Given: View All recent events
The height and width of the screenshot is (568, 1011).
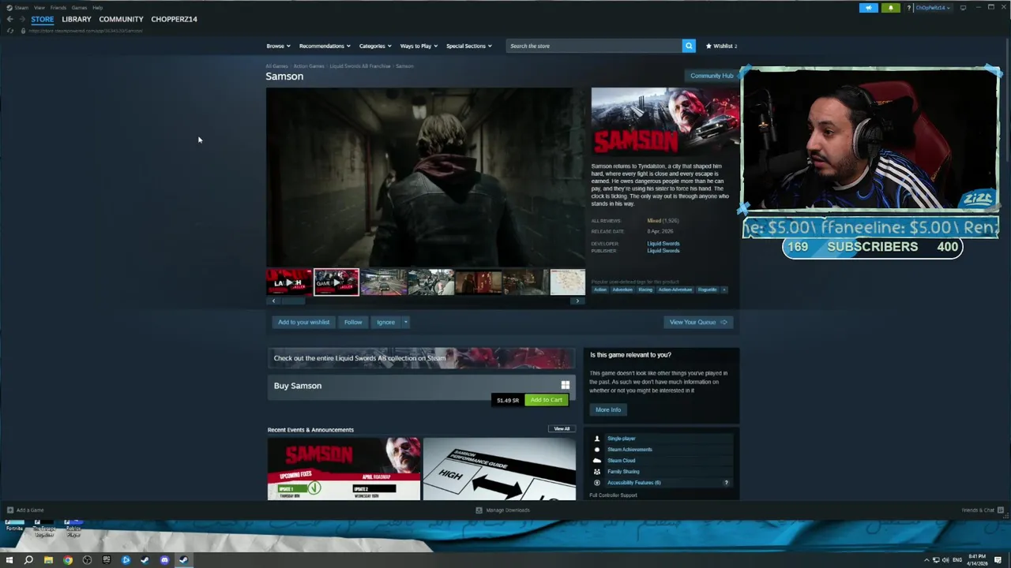Looking at the screenshot, I should pyautogui.click(x=562, y=429).
